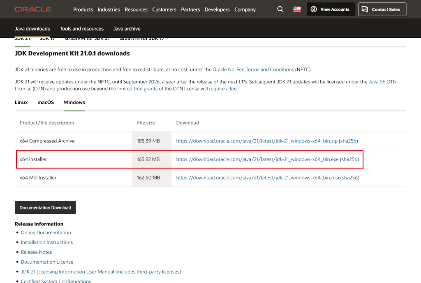Viewport: 421px width, 283px height.
Task: Click the 'Product/file description' column header
Action: click(x=47, y=122)
